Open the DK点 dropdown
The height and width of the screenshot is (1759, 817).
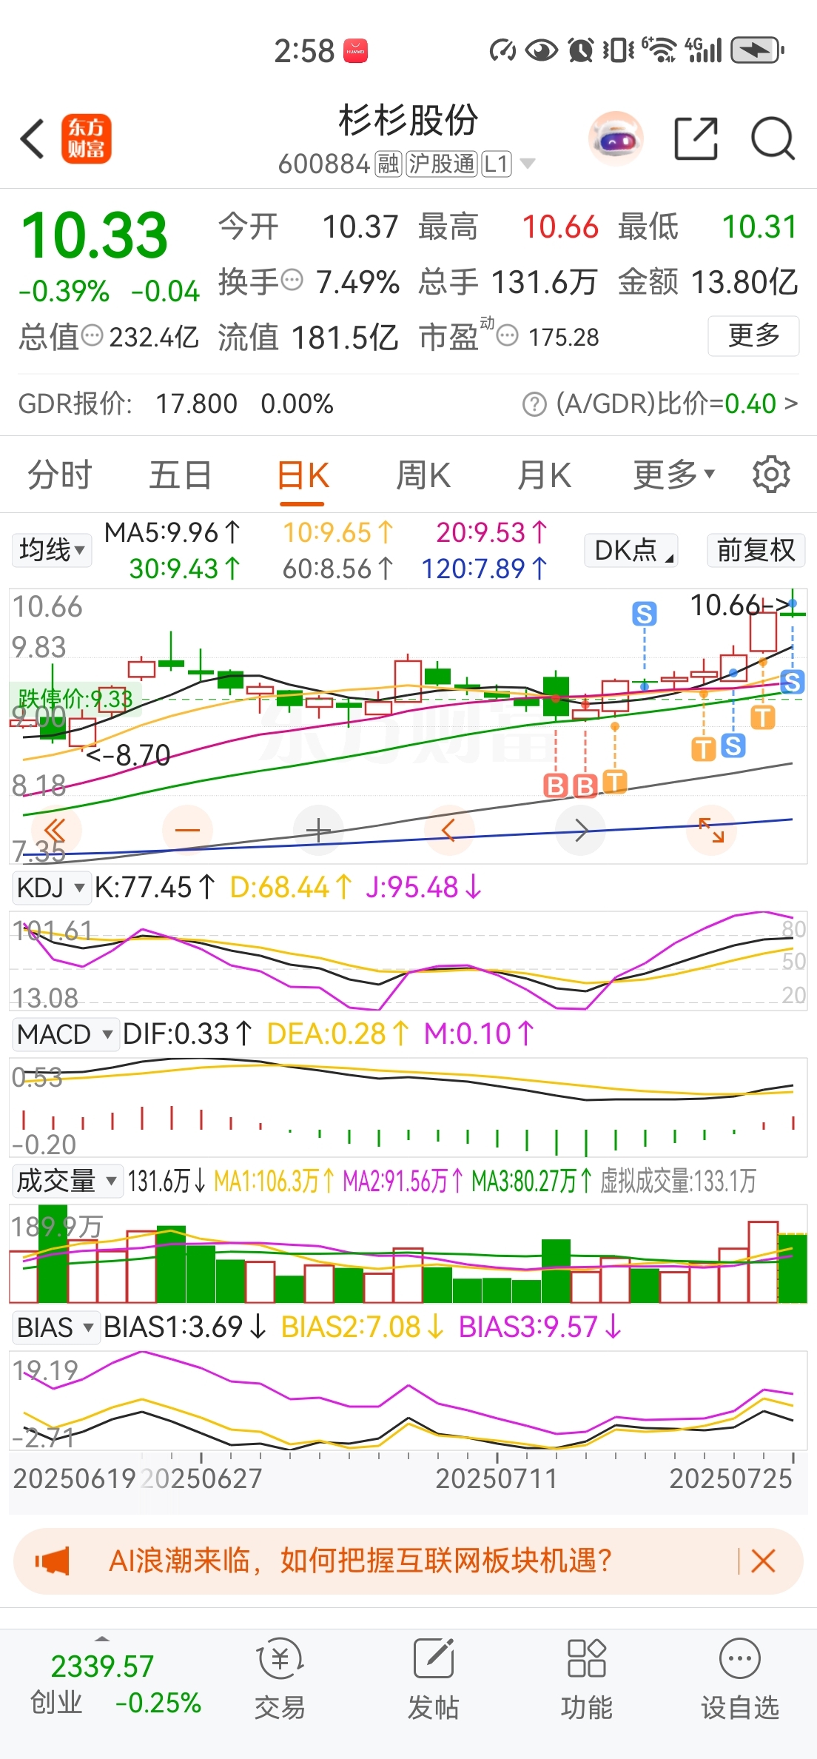(x=631, y=550)
